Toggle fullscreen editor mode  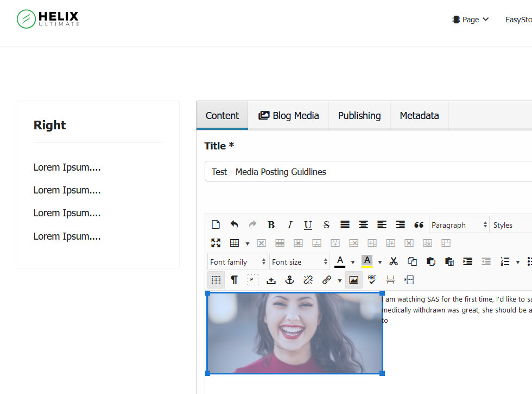216,243
